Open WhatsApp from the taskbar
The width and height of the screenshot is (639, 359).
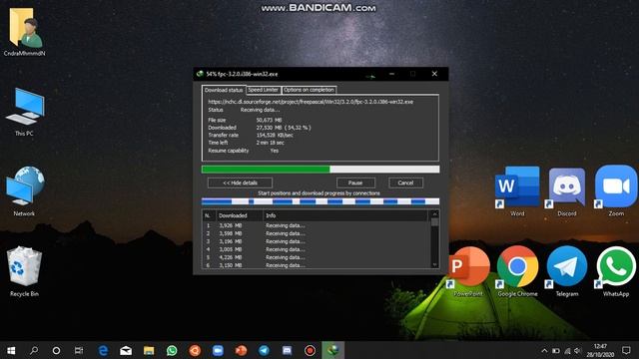tap(172, 350)
